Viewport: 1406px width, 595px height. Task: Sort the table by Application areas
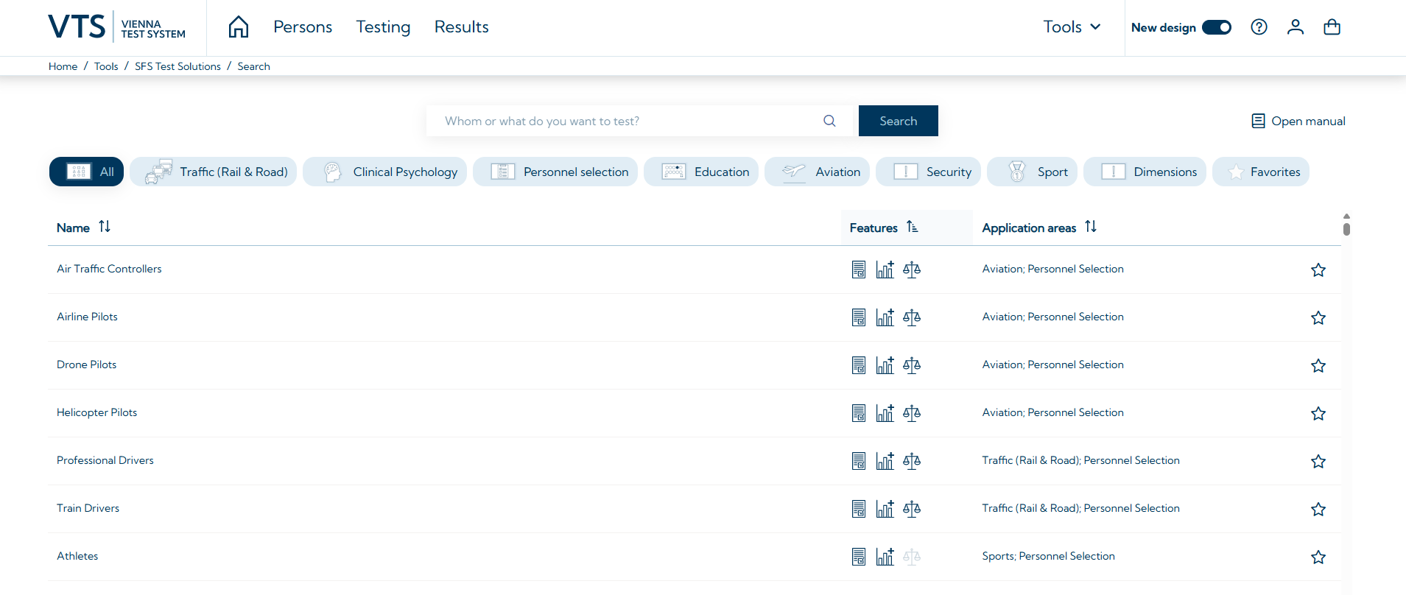(x=1091, y=227)
